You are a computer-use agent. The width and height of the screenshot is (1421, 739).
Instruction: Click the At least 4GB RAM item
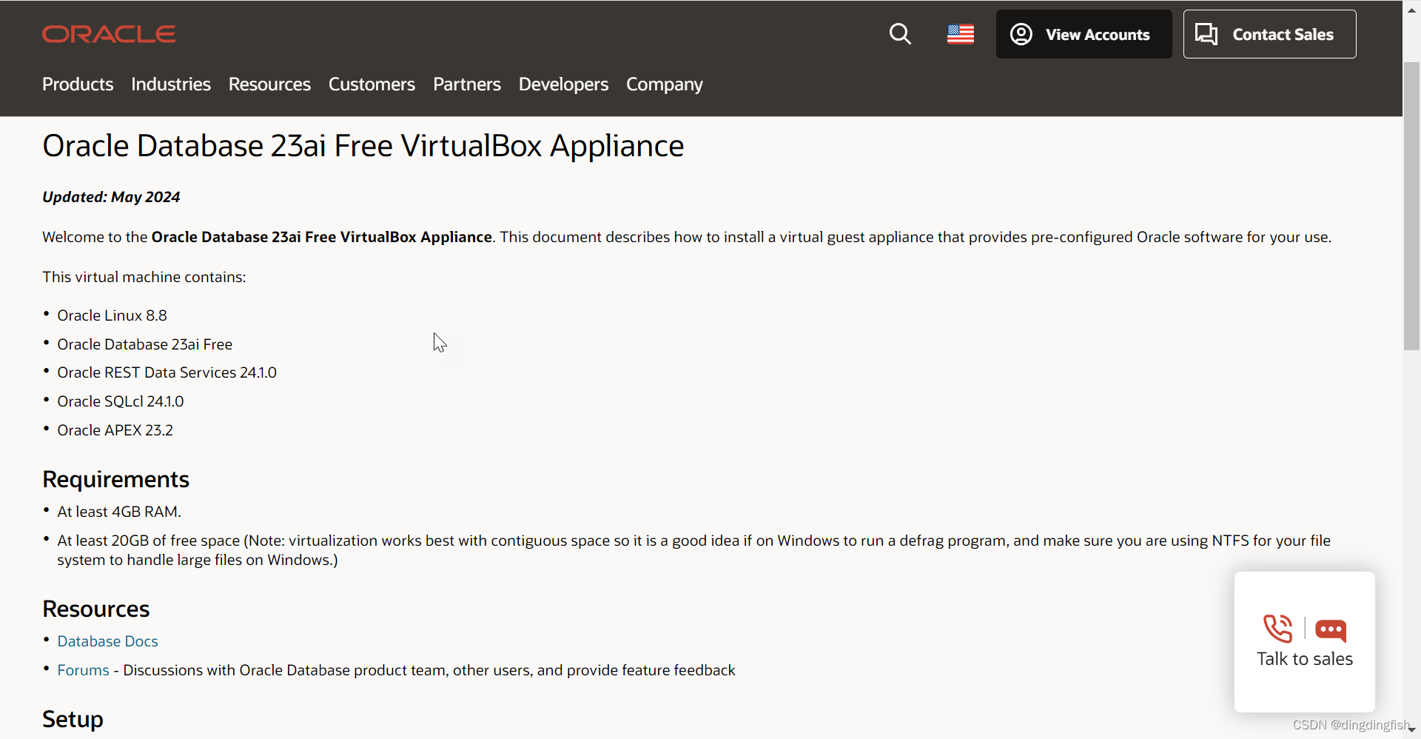tap(118, 512)
